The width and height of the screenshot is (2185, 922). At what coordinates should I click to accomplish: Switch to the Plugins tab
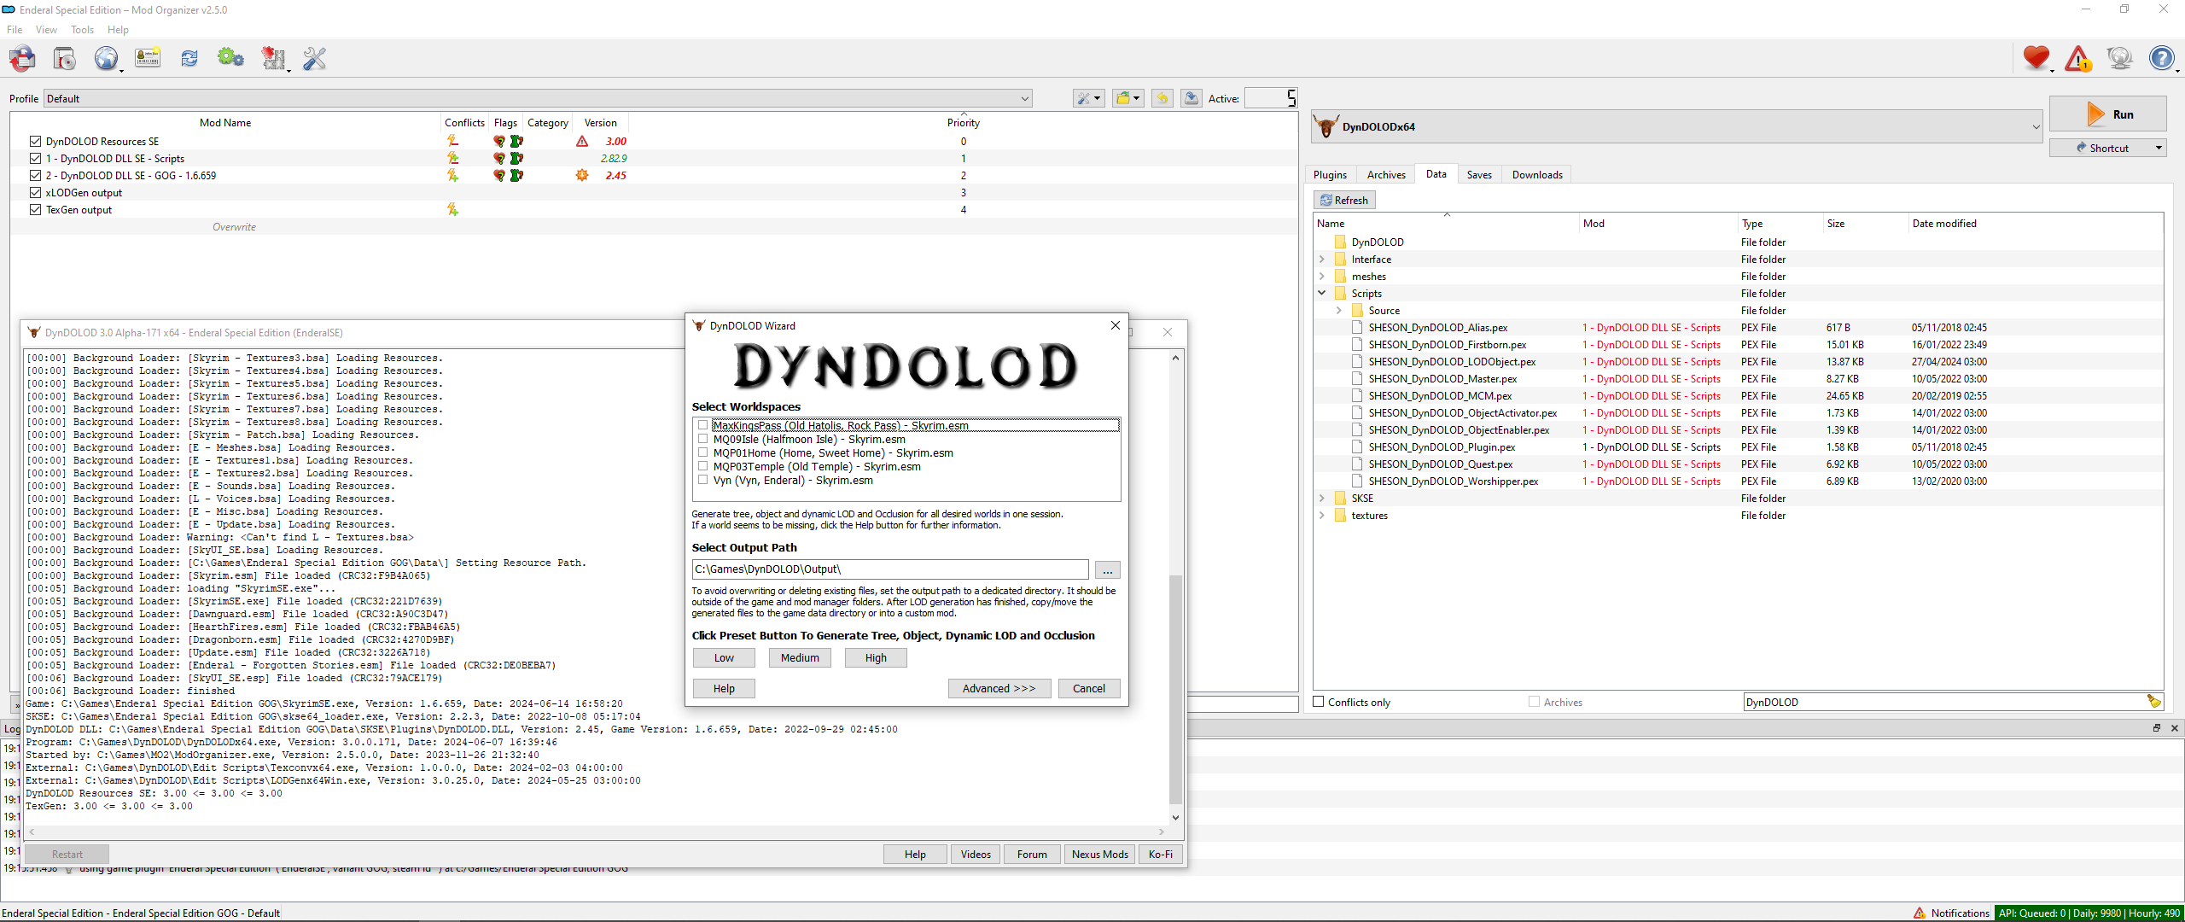coord(1330,175)
